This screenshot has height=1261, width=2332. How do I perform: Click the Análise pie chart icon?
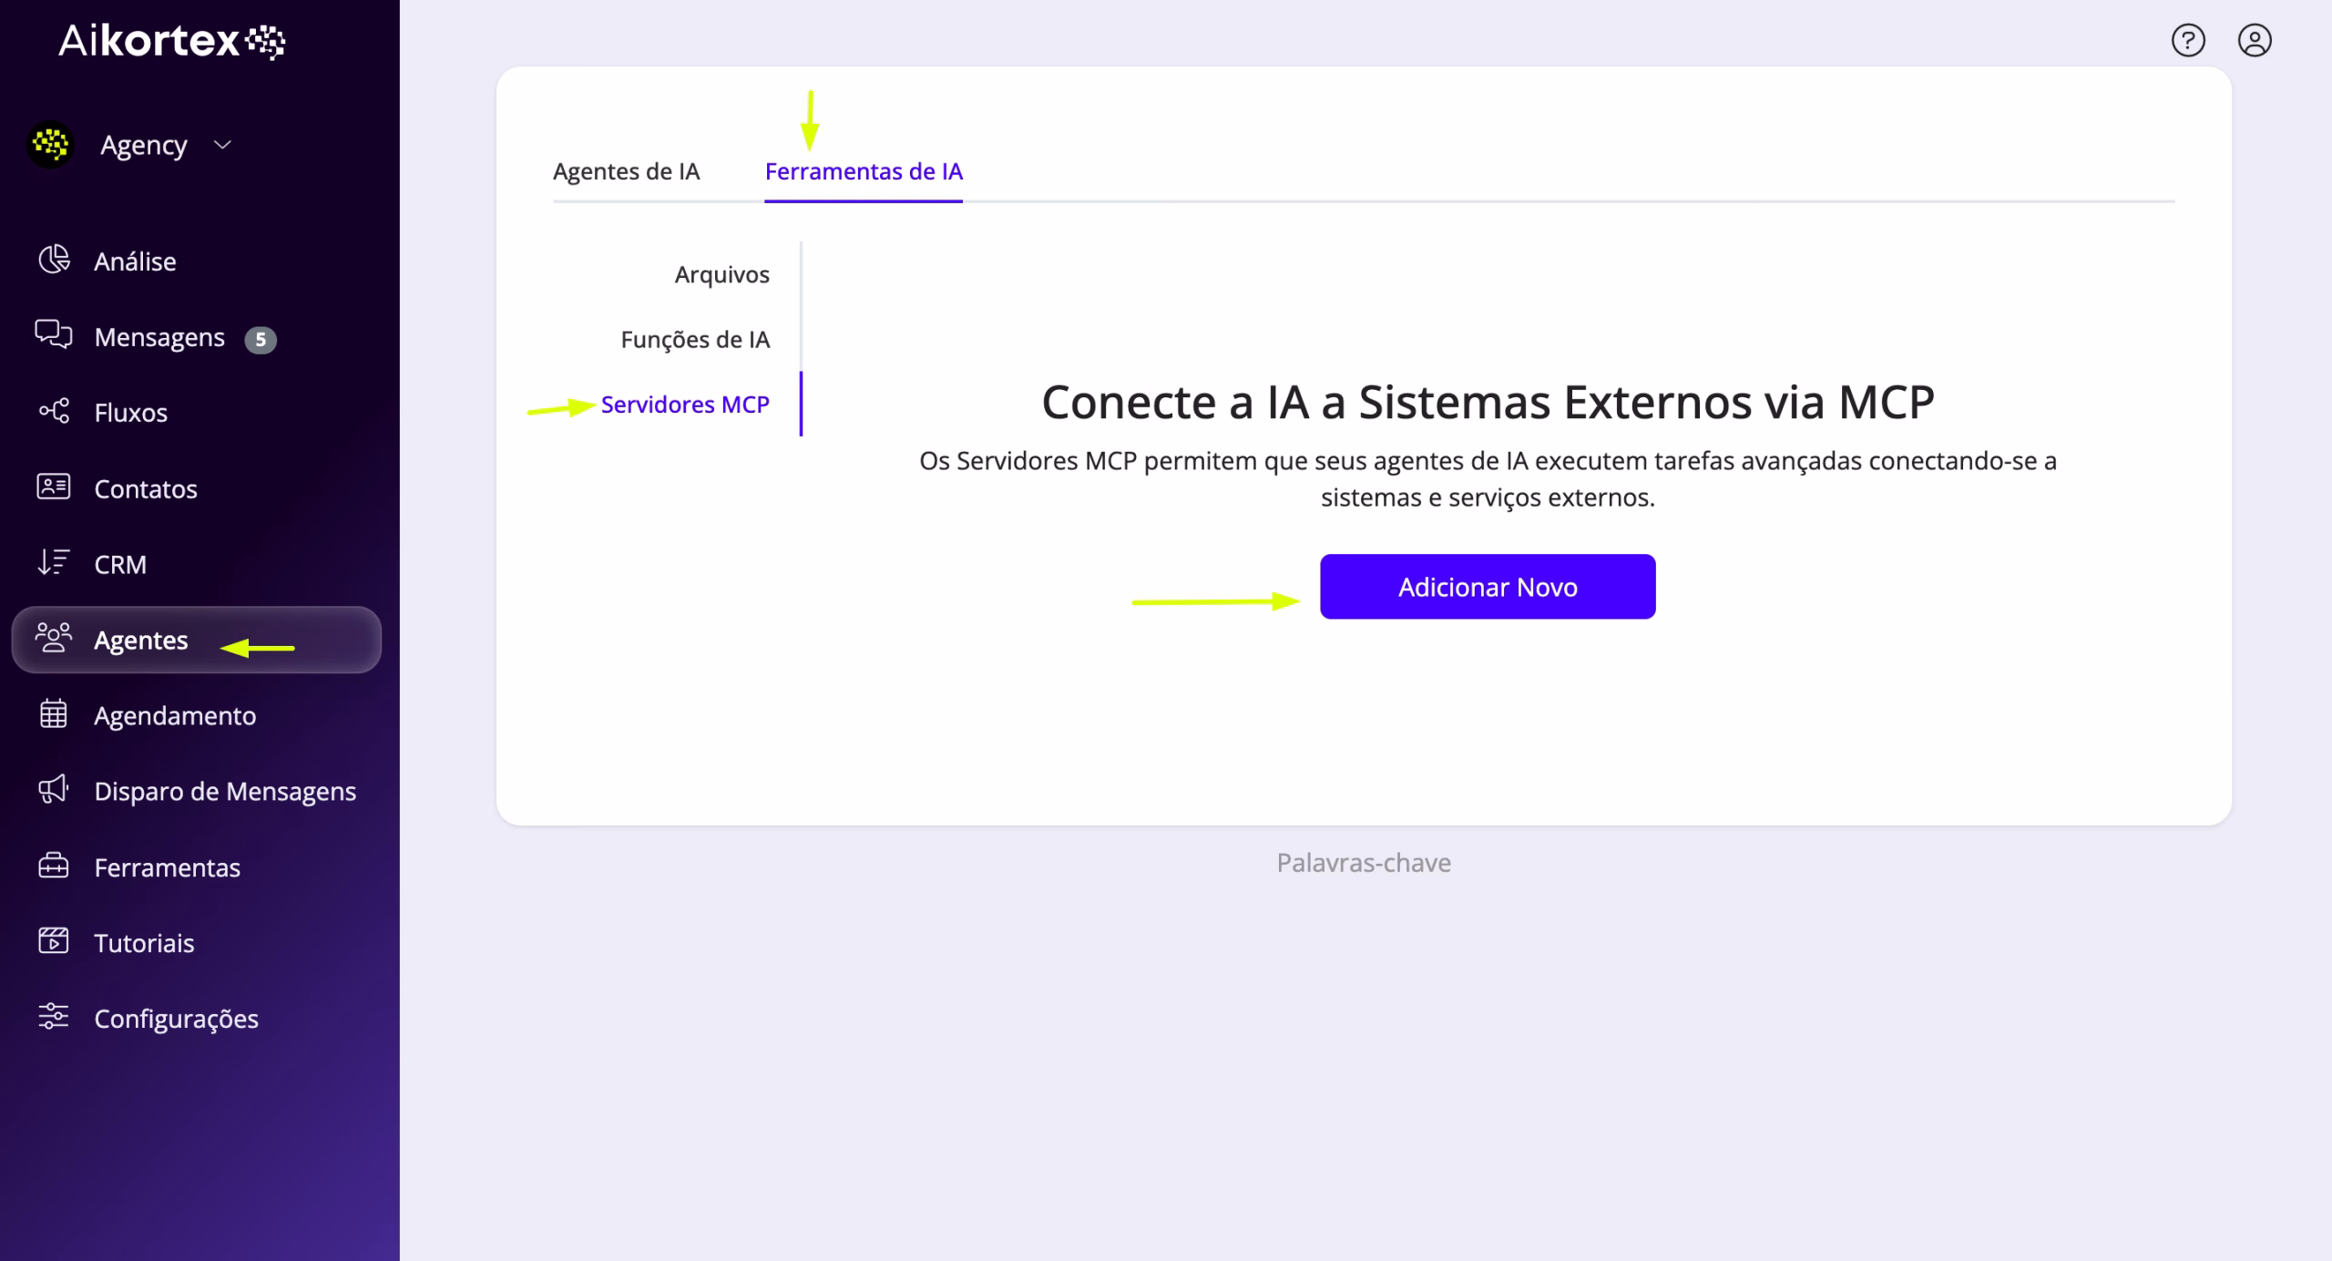pyautogui.click(x=54, y=260)
